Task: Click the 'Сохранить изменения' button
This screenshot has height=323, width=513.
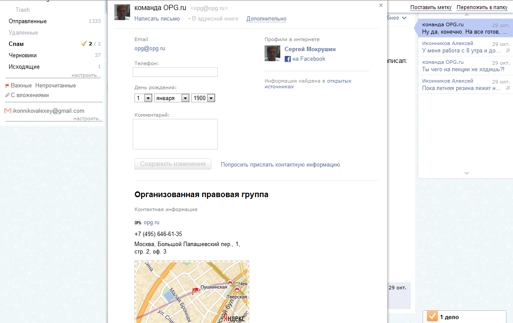Action: pyautogui.click(x=173, y=164)
